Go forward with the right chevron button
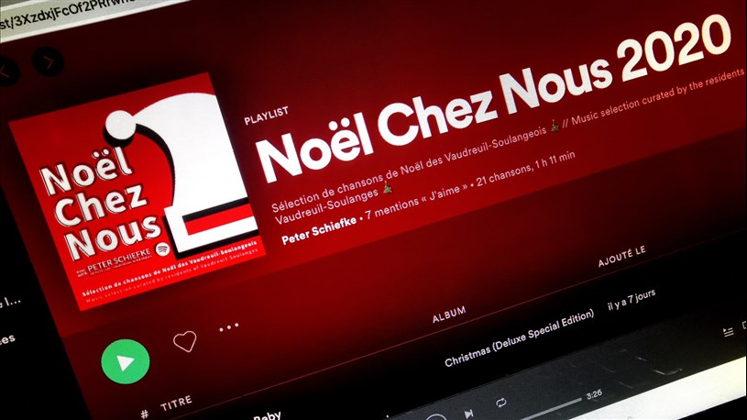The height and width of the screenshot is (420, 747). click(48, 62)
